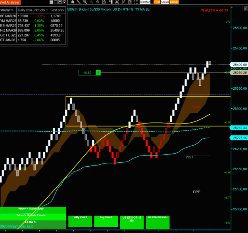Screen dimensions: 248x233
Task: Select the BT JAN26 instrument row
Action: tap(33, 40)
